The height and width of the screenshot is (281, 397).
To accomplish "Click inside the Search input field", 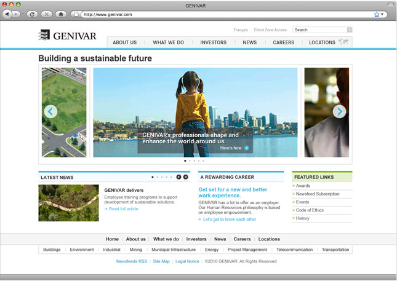I will click(319, 30).
